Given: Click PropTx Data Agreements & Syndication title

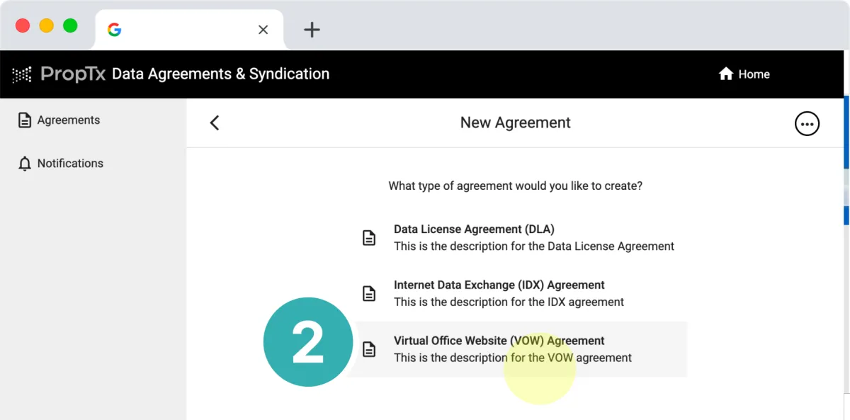Looking at the screenshot, I should (x=171, y=74).
